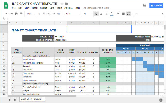This screenshot has width=166, height=103.
Task: Select column C header
Action: [x=38, y=23]
